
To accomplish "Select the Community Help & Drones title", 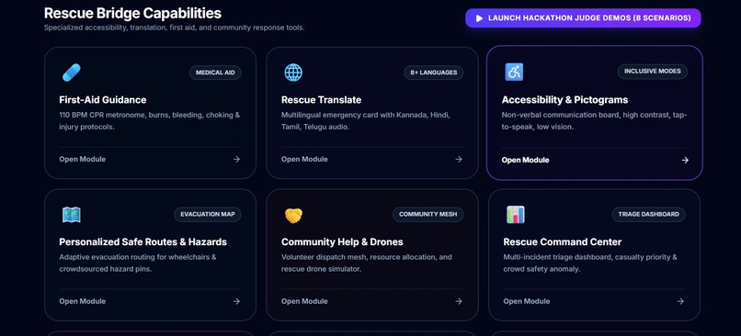I will pos(342,241).
